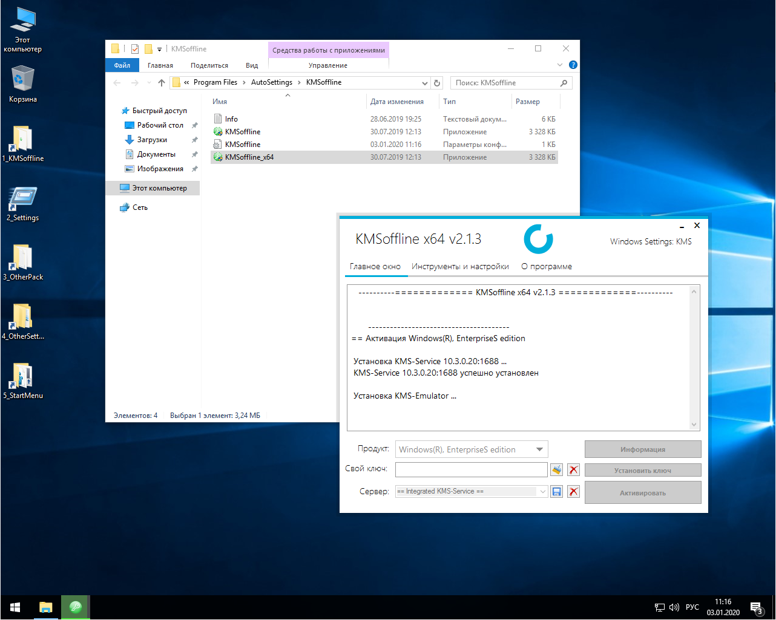Switch to Инструменты и настройки tab
This screenshot has width=776, height=620.
coord(460,266)
